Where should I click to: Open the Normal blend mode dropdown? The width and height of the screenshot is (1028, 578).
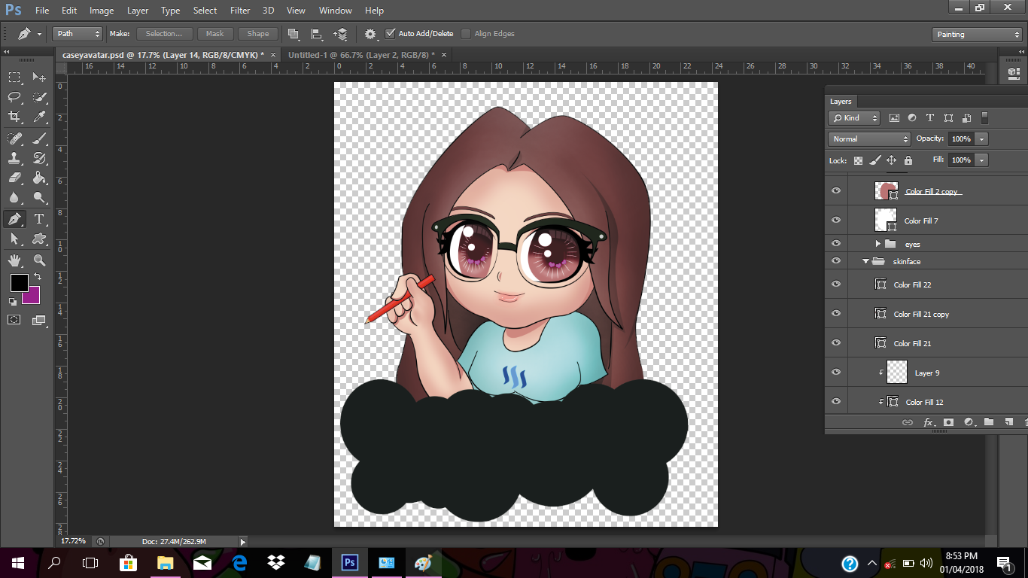click(x=869, y=139)
